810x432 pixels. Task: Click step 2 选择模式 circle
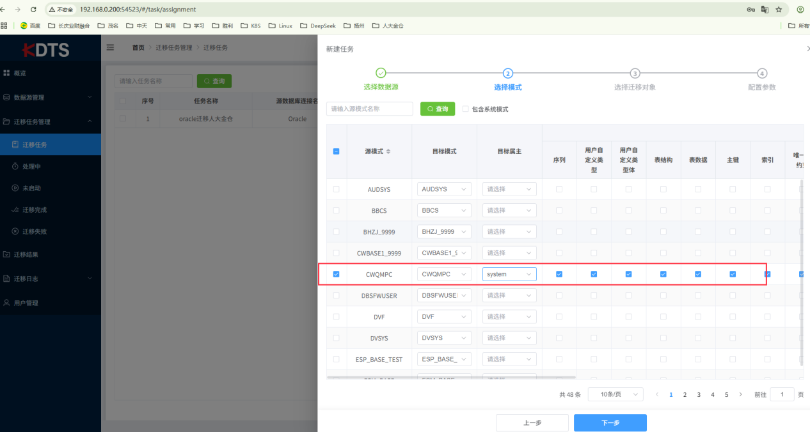click(507, 73)
